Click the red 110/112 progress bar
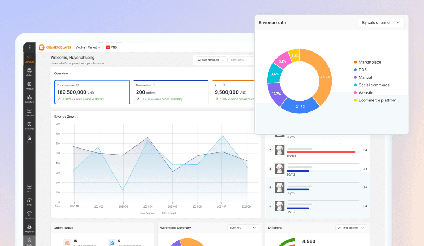Screen dimensions: 424x246 (x=321, y=152)
